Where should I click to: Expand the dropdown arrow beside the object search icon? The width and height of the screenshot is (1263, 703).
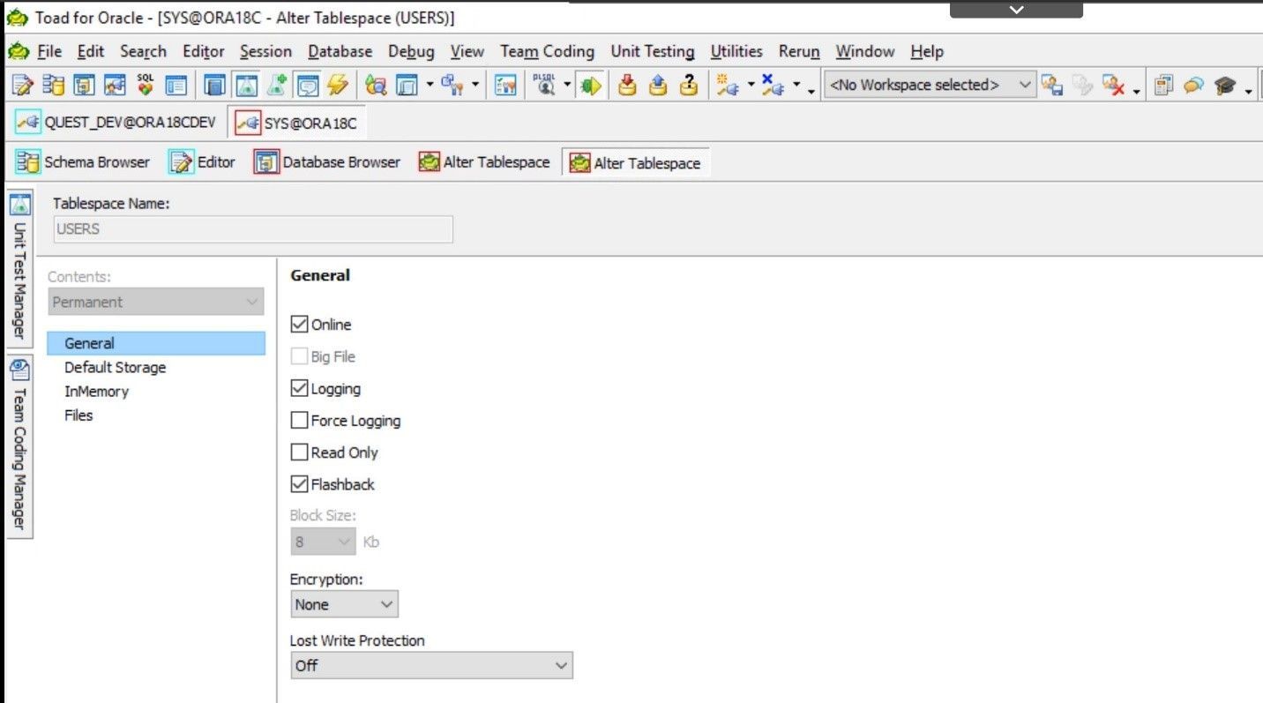pyautogui.click(x=430, y=85)
